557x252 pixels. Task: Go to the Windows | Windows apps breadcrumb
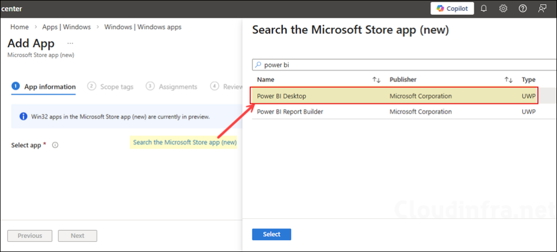[143, 27]
